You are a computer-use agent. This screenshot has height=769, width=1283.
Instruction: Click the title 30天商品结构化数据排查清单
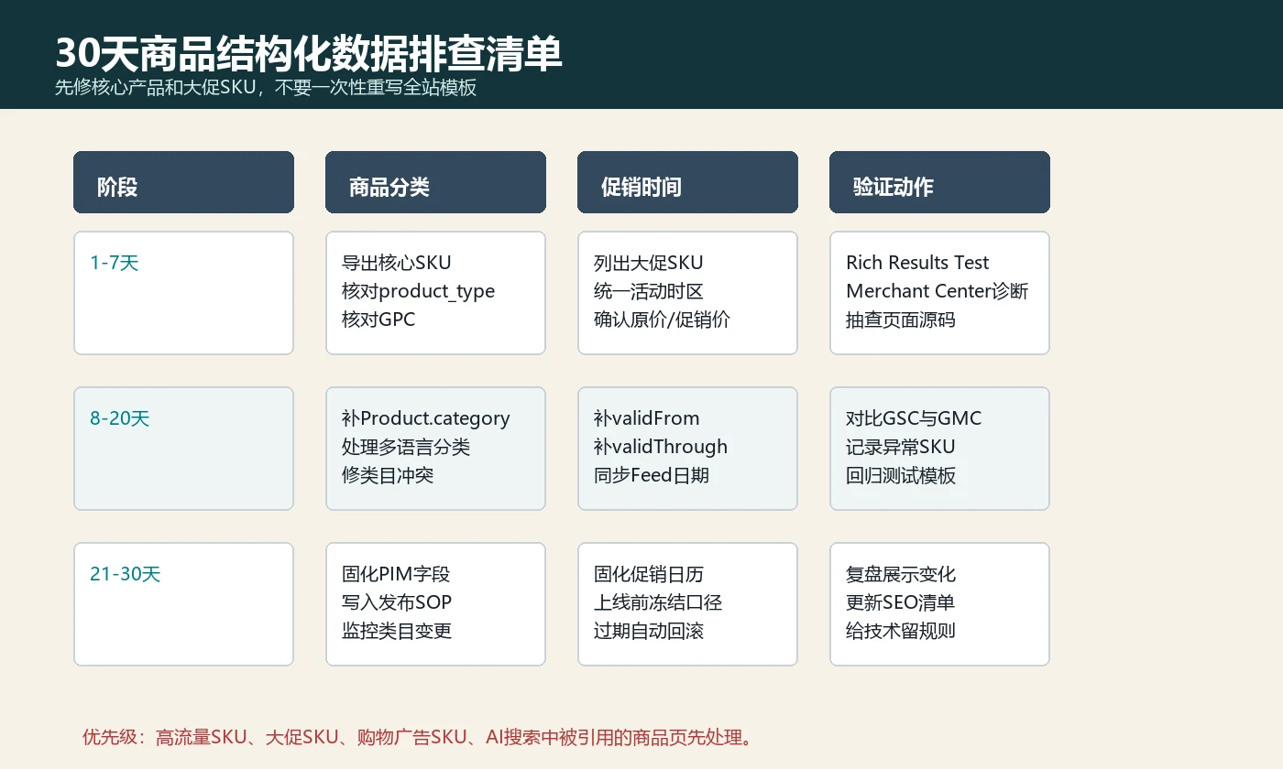pos(309,54)
